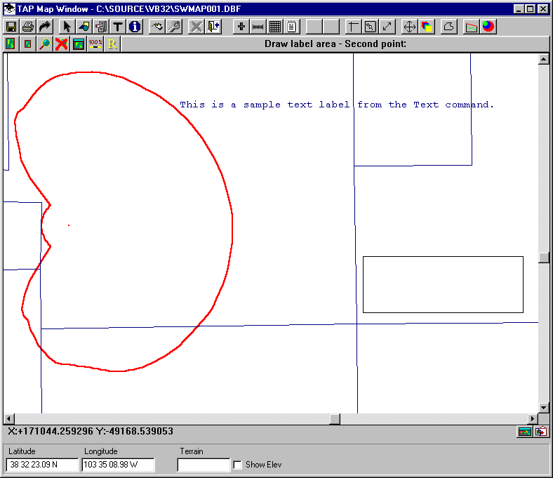Click the horizontal scrollbar left arrow

click(x=9, y=419)
